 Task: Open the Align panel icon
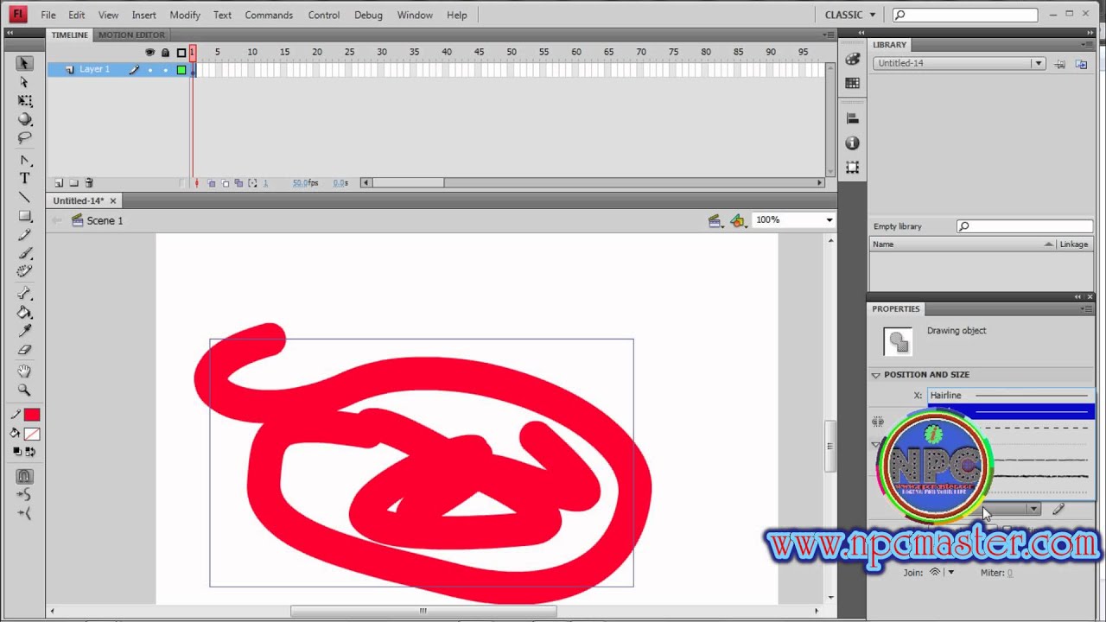(852, 118)
